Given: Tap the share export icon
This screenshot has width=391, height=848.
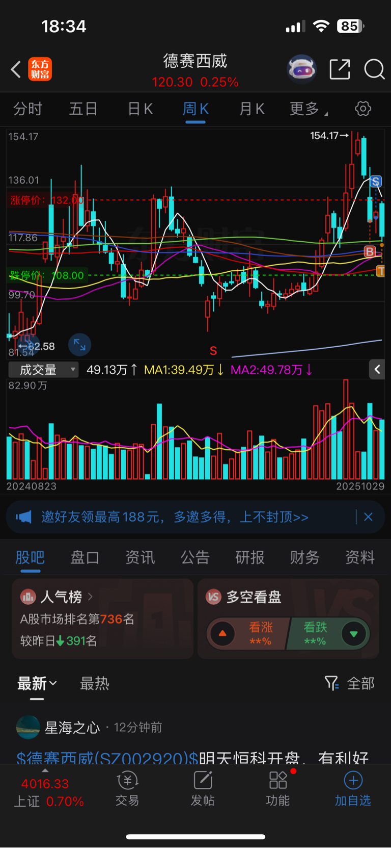Looking at the screenshot, I should [x=340, y=69].
